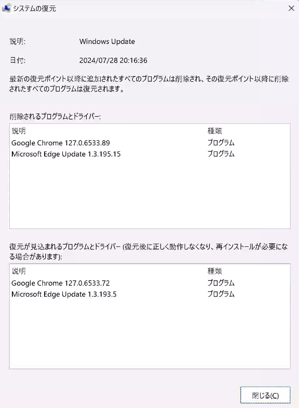Click the System Restore title bar icon
299x408 pixels.
(6, 8)
